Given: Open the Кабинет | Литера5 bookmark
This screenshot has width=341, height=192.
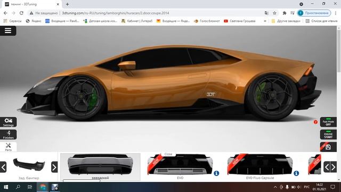Looking at the screenshot, I should coord(137,21).
